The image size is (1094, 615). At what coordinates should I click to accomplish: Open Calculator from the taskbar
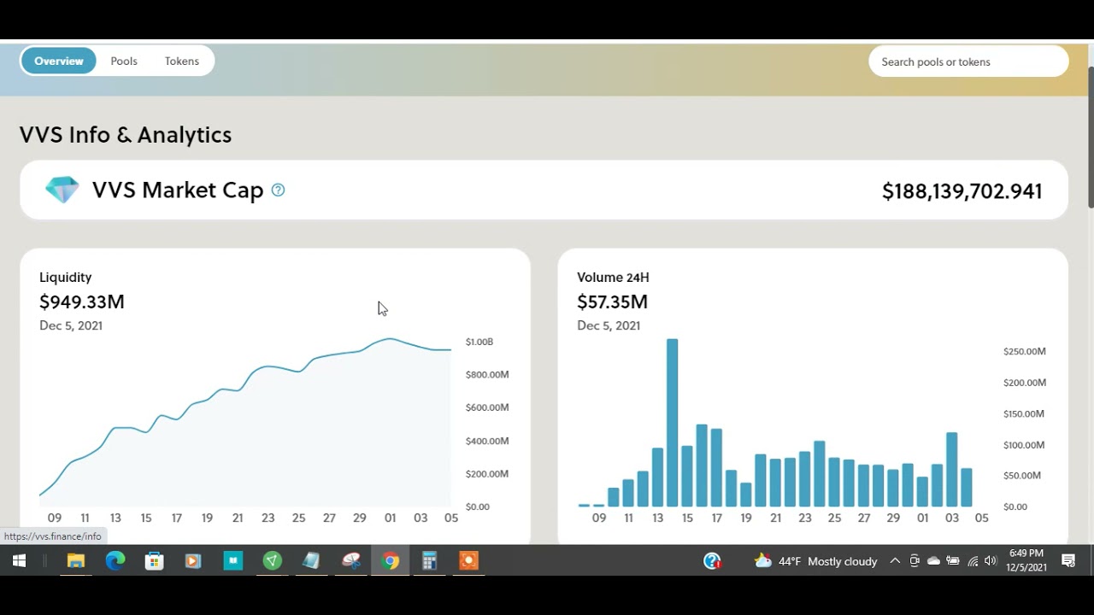(x=429, y=561)
